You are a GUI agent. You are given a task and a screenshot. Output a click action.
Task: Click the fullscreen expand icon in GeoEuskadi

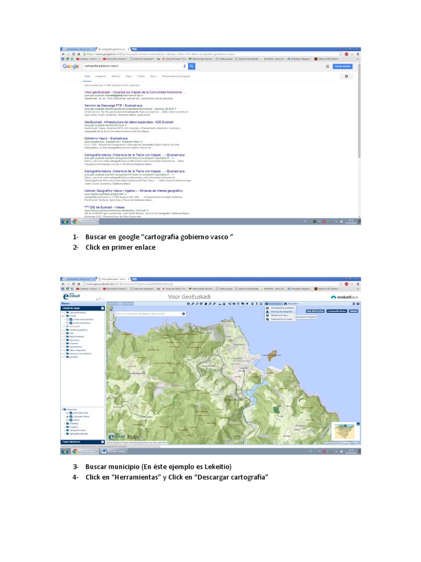(354, 304)
